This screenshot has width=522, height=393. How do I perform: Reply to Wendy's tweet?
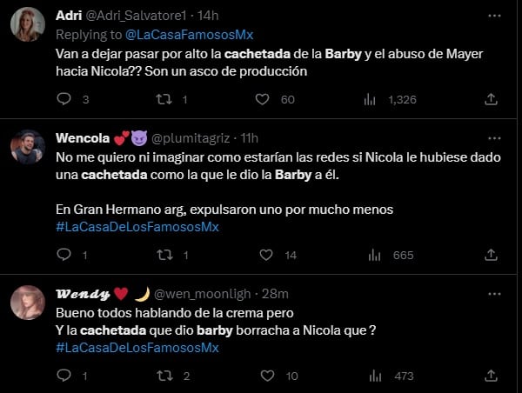tap(64, 376)
